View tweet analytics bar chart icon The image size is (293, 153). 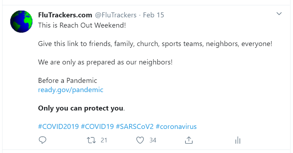(237, 140)
